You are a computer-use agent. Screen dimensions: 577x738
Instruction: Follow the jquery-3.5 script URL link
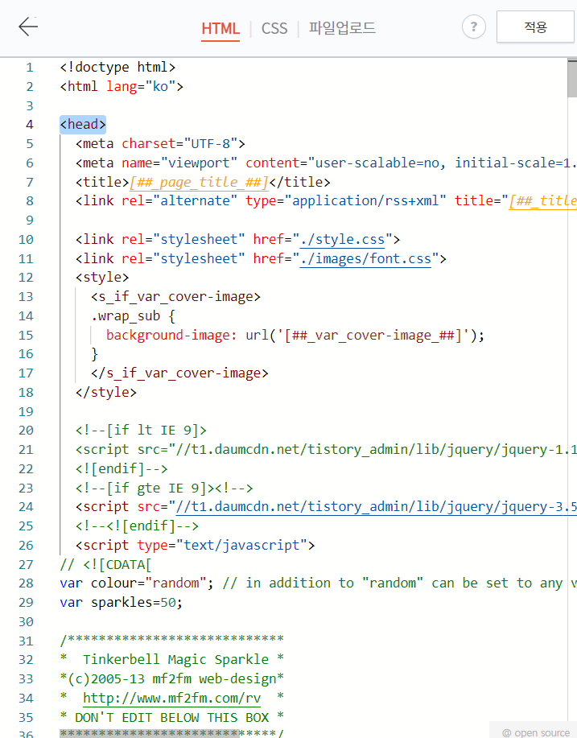[376, 507]
